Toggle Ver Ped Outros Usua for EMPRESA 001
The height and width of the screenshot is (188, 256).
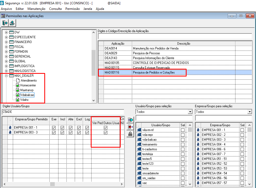tap(106, 128)
